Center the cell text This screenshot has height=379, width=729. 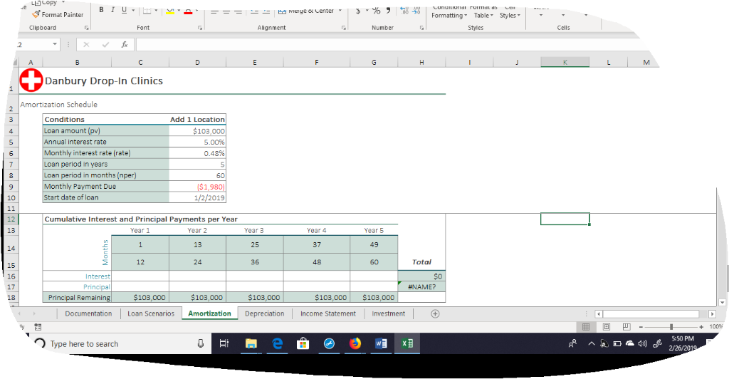(226, 11)
